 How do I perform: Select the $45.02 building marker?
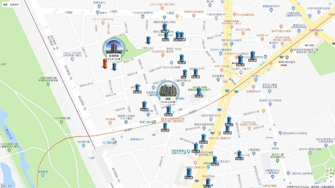(x=144, y=106)
